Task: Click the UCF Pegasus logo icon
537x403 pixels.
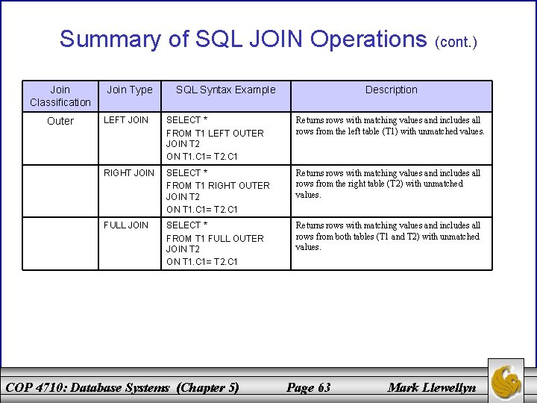Action: click(x=506, y=381)
